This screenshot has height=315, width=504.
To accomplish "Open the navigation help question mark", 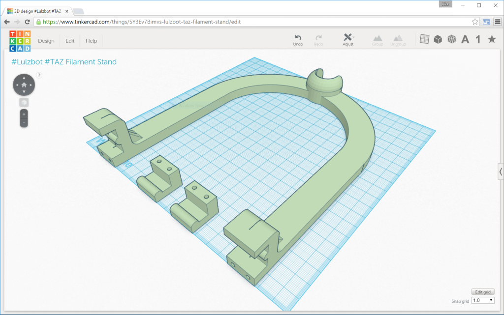I will 39,75.
